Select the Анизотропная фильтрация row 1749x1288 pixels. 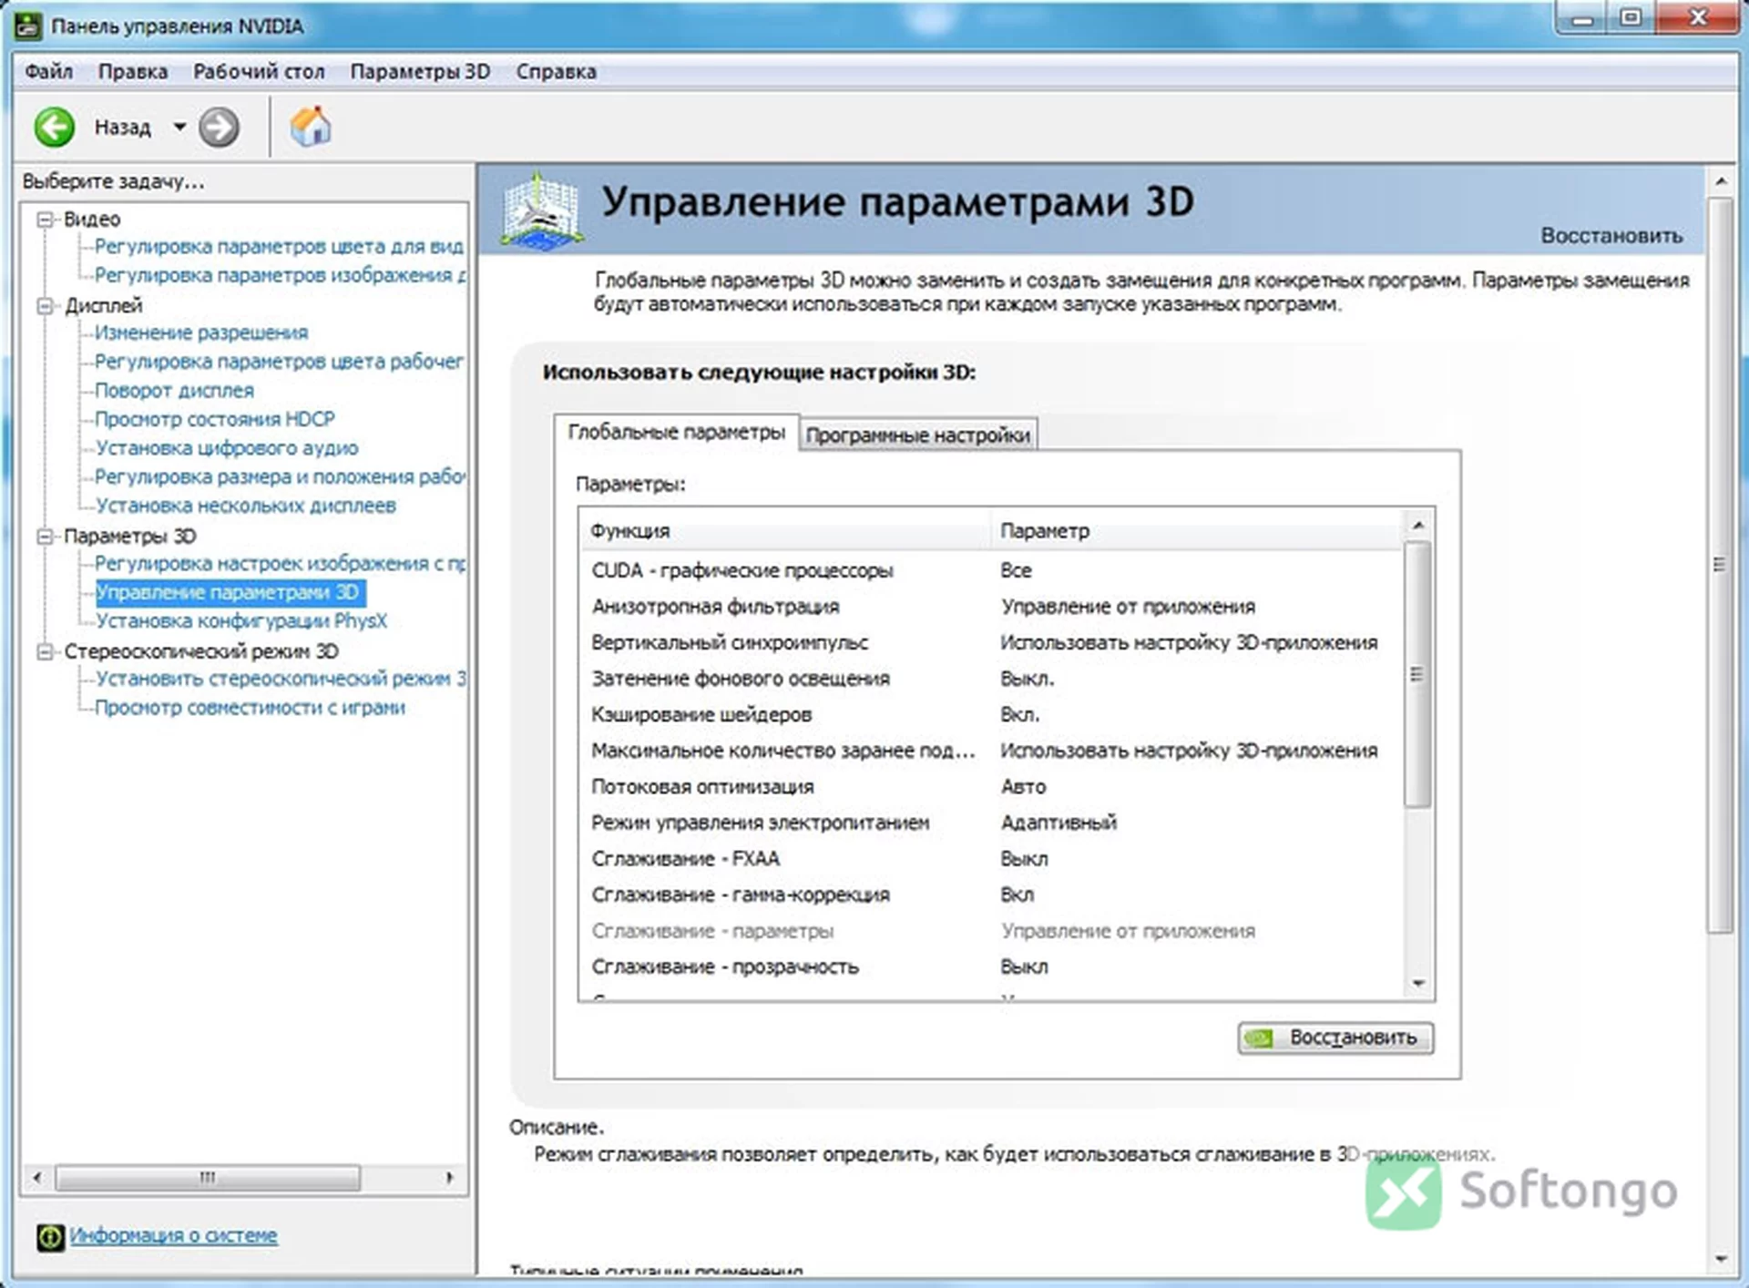[x=990, y=607]
